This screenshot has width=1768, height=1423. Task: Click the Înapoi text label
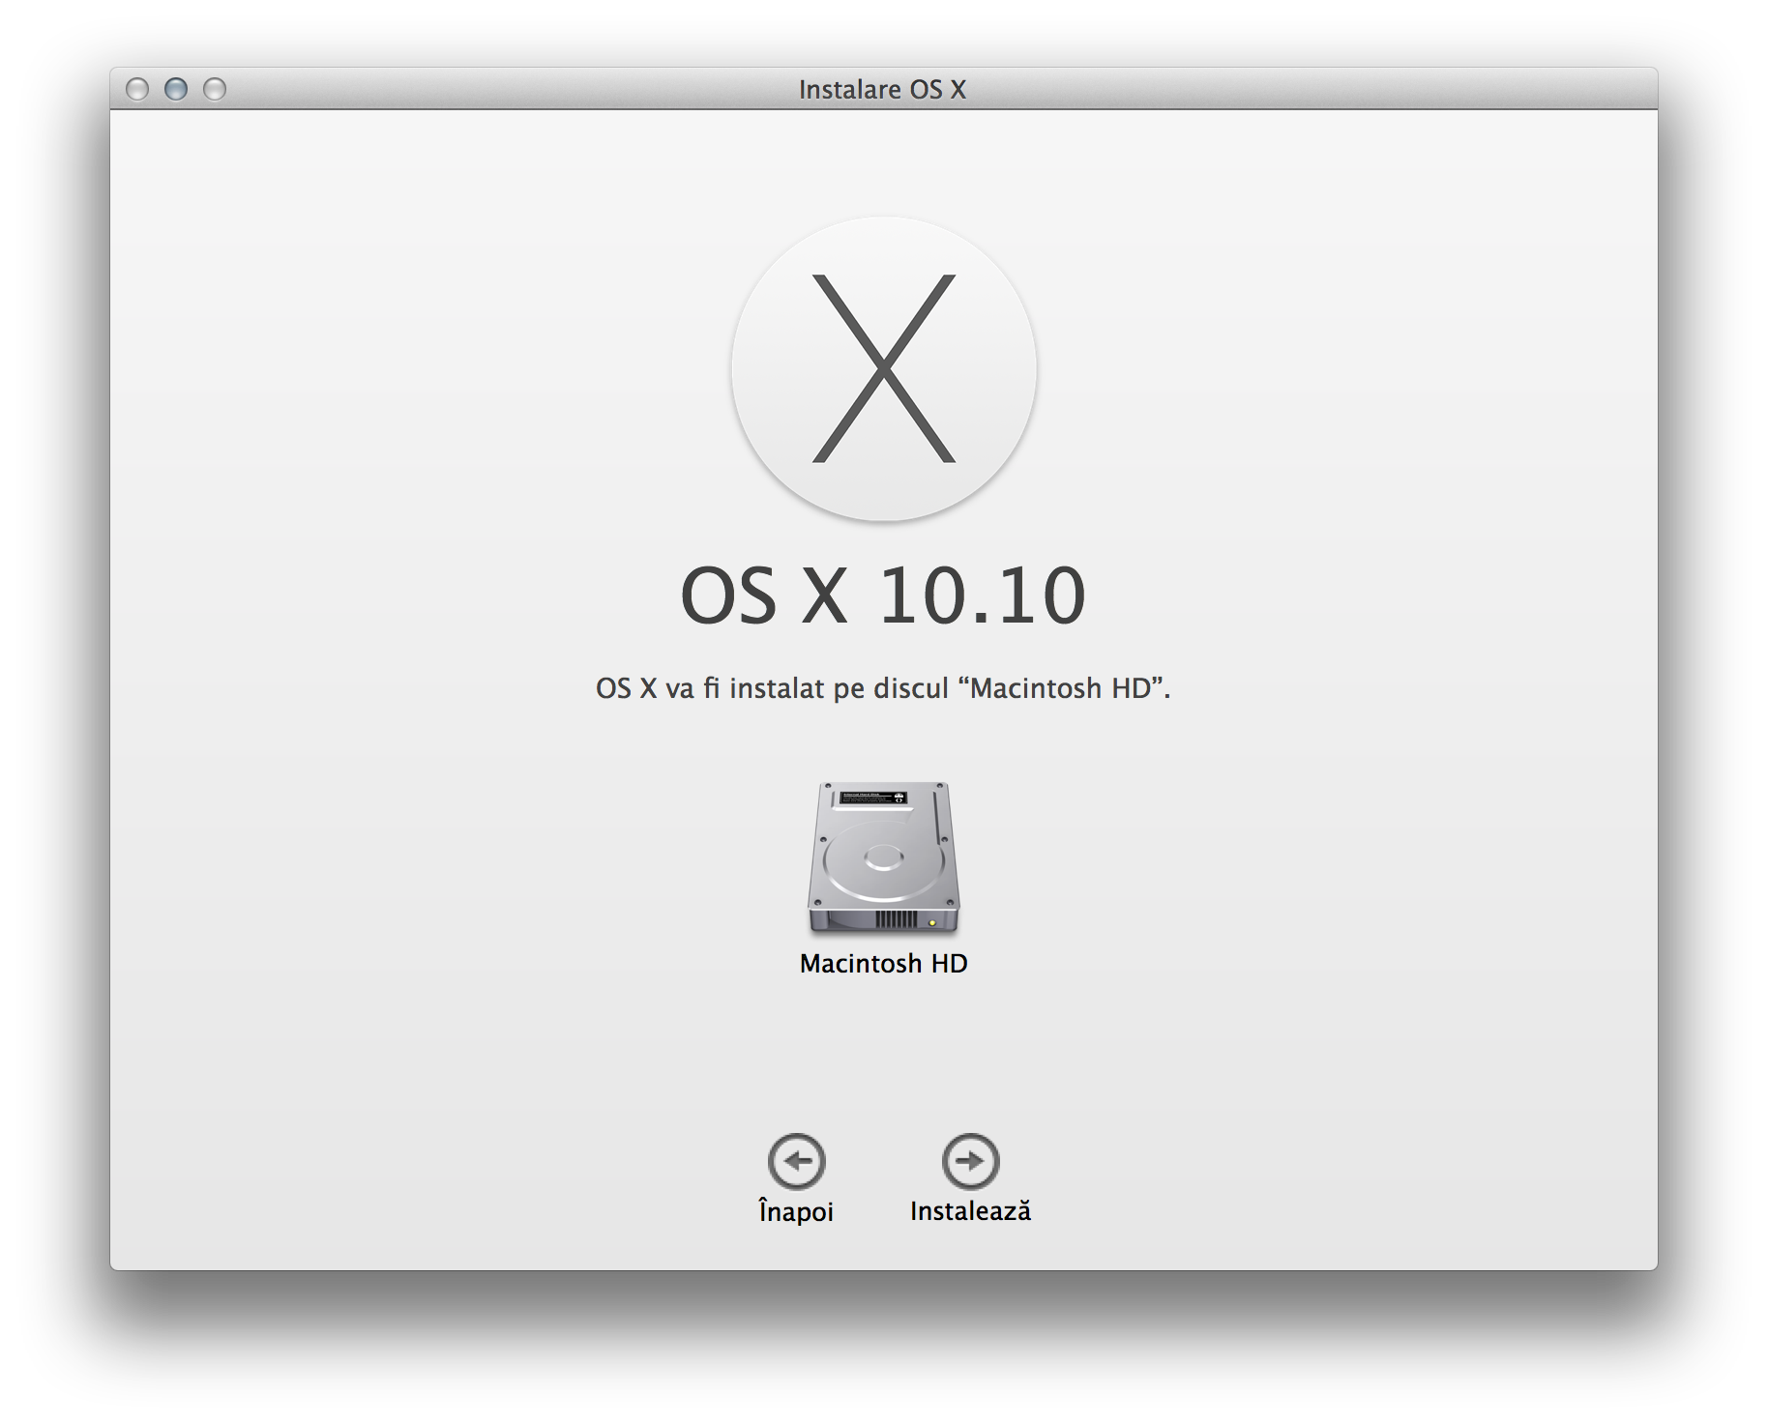[x=796, y=1211]
